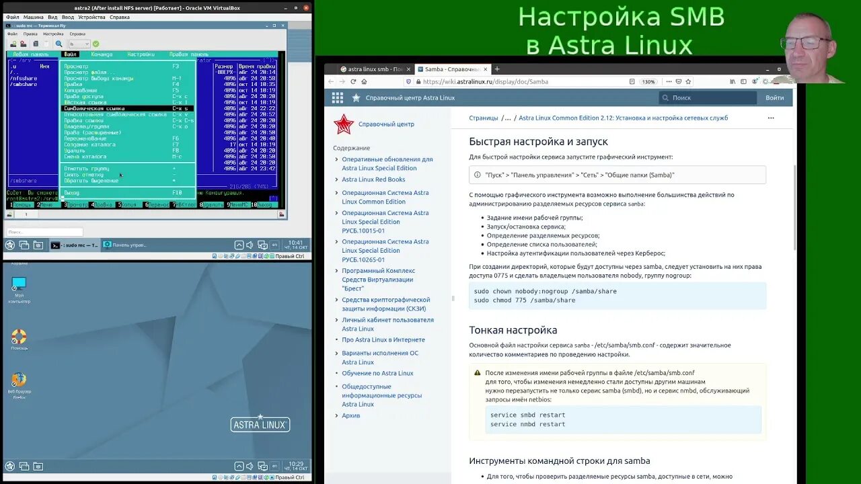This screenshot has width=861, height=484.
Task: Open Настройки in Midnight Commander menu bar
Action: click(141, 54)
